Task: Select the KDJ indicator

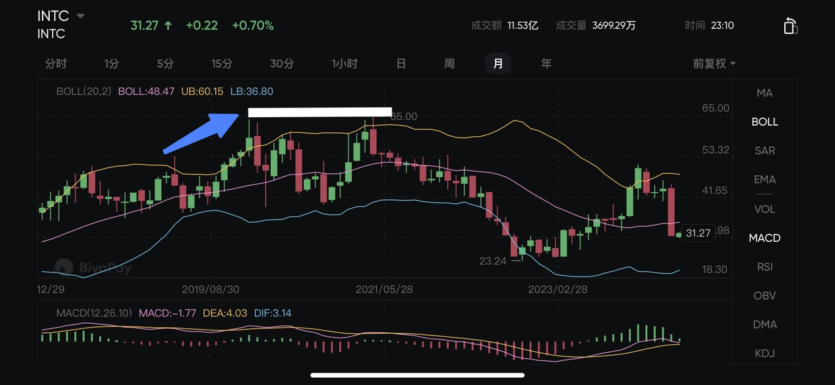Action: coord(765,353)
